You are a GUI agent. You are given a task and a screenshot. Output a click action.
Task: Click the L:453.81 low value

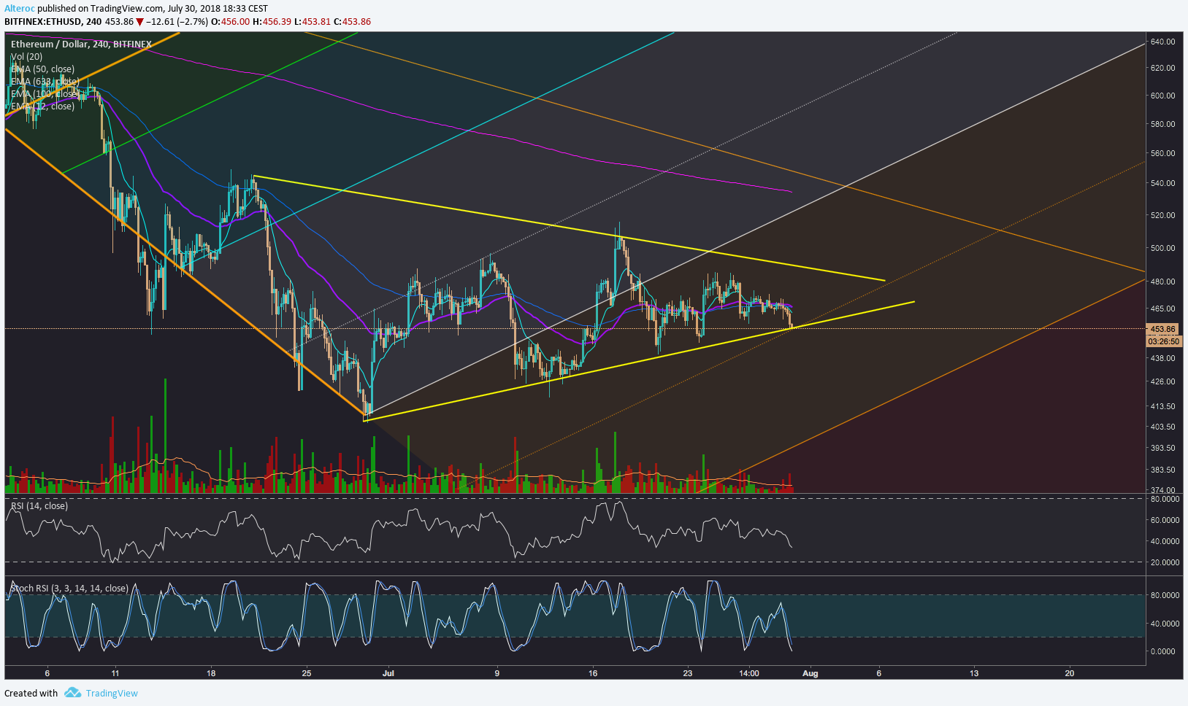point(313,22)
